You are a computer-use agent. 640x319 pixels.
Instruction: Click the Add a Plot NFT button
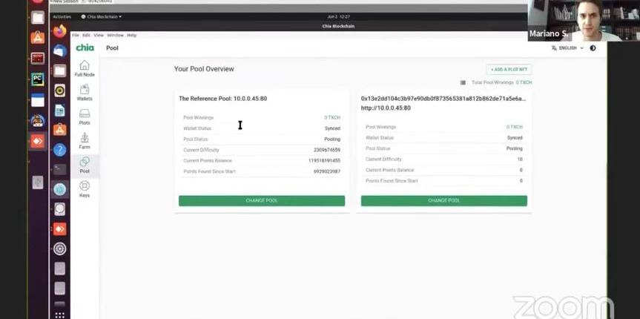pyautogui.click(x=509, y=70)
